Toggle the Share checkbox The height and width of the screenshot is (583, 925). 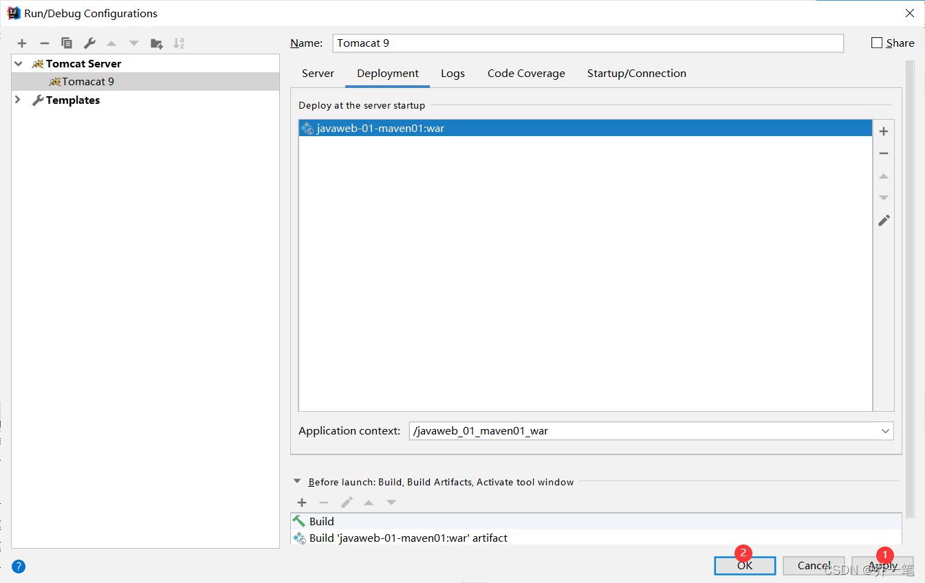click(x=877, y=43)
